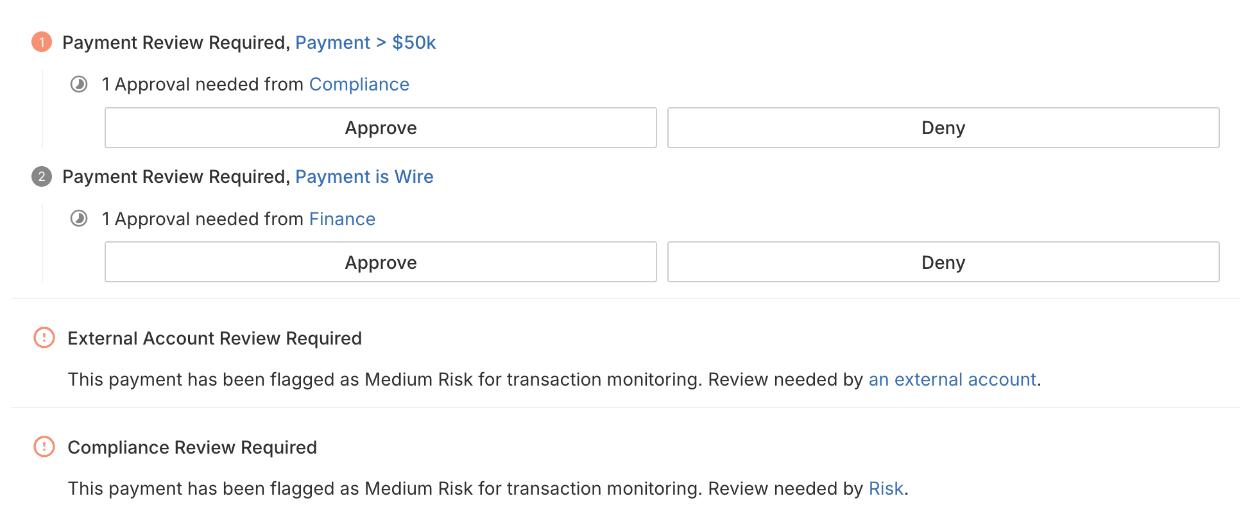Screen dimensions: 1259x521
Task: Approve the Finance wire payment review
Action: [x=381, y=262]
